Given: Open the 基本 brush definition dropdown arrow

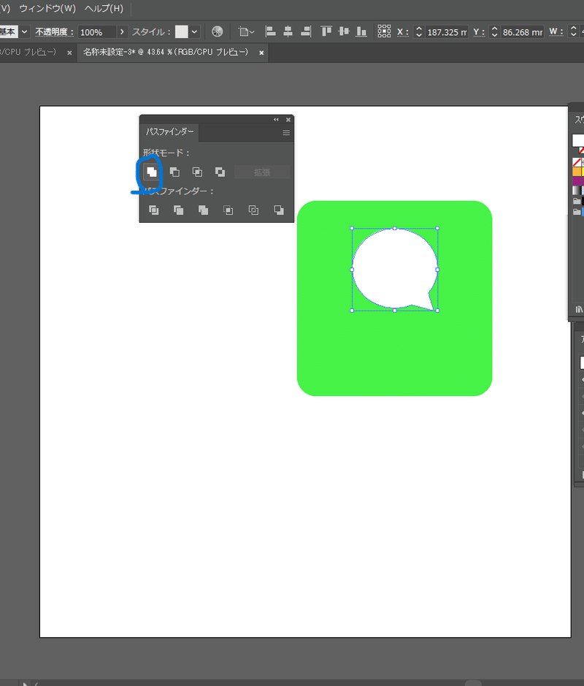Looking at the screenshot, I should (x=25, y=31).
